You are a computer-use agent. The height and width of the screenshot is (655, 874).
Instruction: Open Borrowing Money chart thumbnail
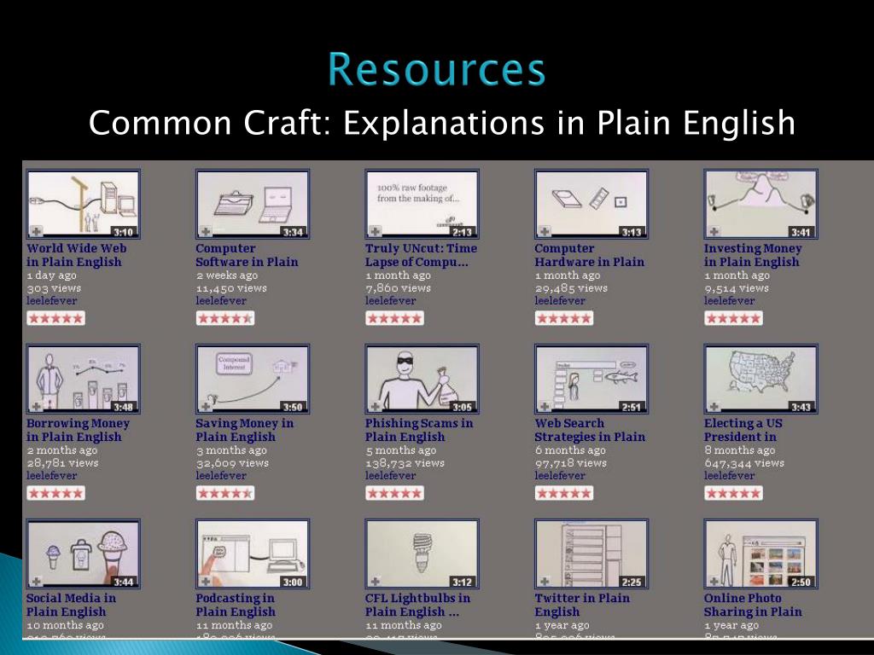(x=83, y=379)
